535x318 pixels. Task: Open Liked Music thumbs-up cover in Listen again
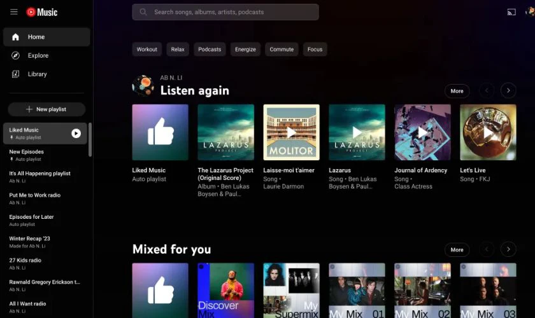click(160, 132)
